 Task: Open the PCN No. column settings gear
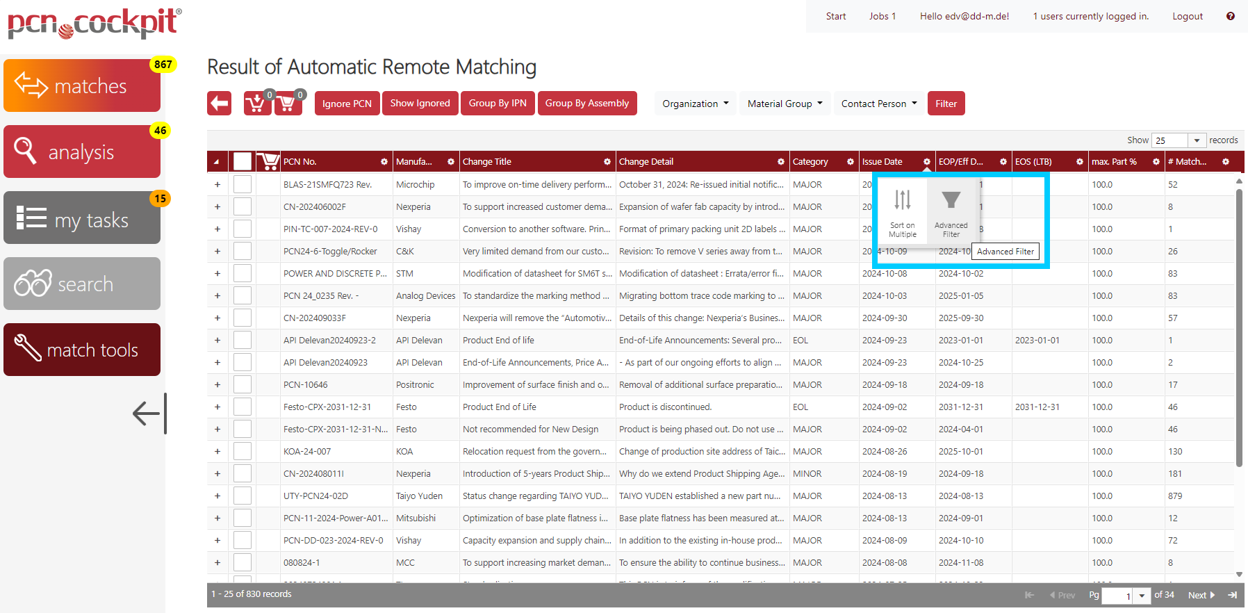coord(384,162)
